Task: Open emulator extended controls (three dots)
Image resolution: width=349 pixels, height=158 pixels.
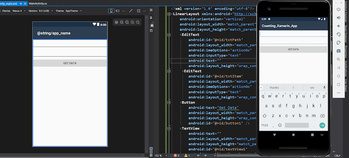Action: [x=339, y=93]
